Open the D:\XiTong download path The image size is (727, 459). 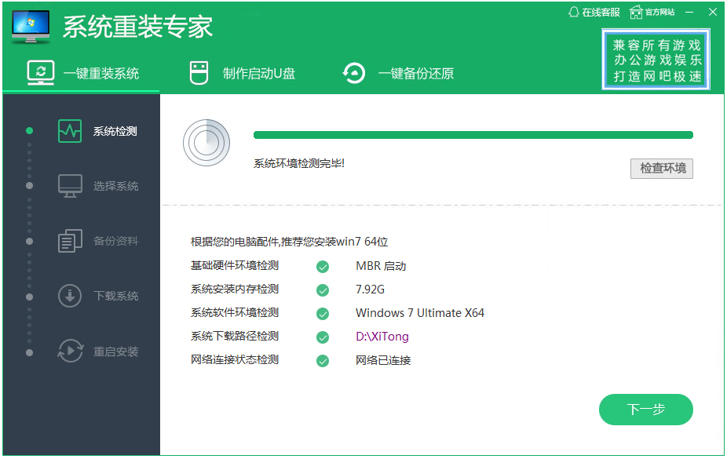(382, 337)
